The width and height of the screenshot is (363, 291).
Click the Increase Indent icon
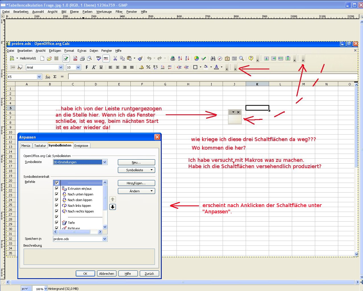(186, 67)
